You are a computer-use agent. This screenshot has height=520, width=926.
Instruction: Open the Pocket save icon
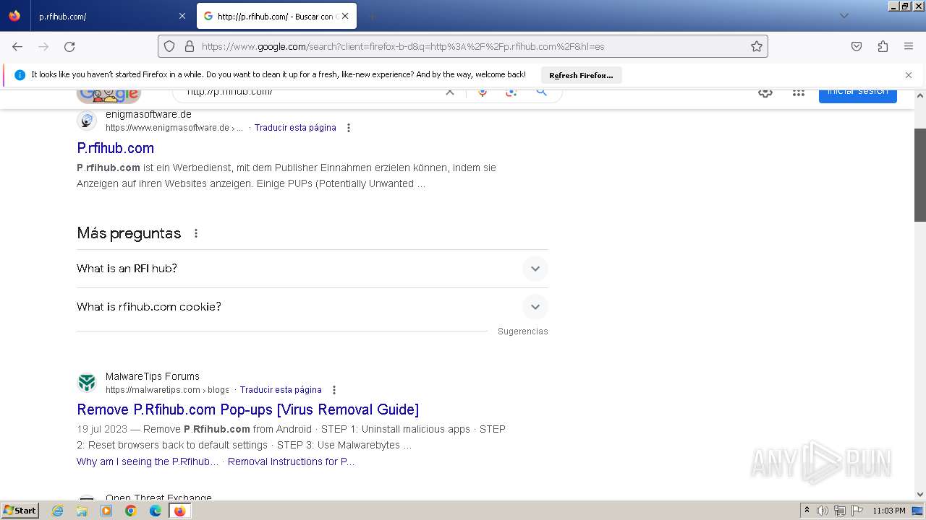click(857, 46)
